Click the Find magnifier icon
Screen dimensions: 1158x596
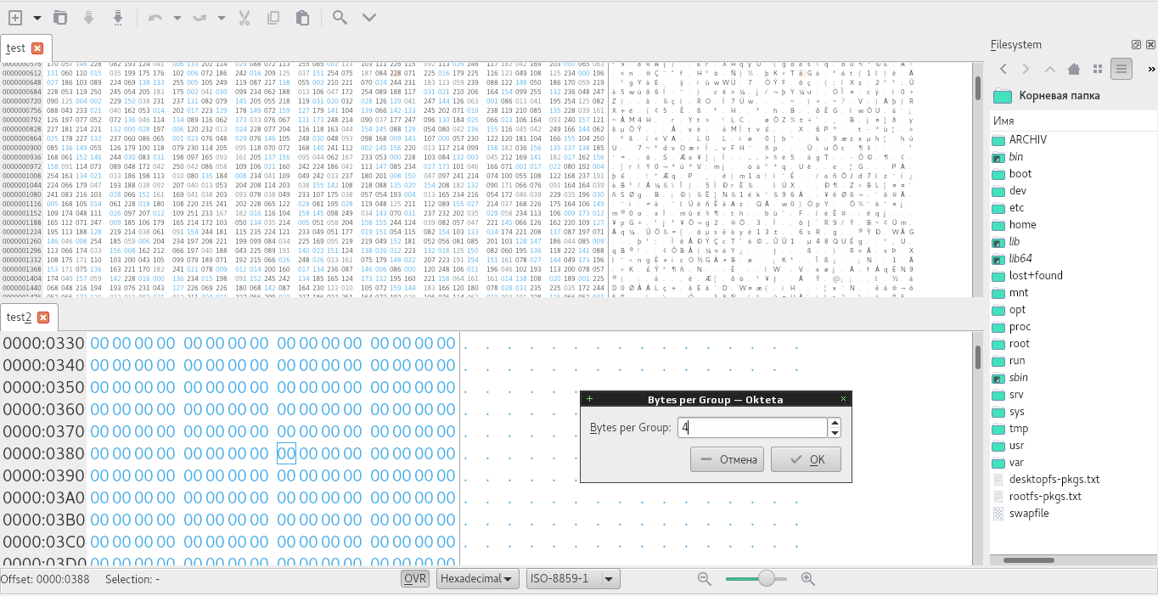click(340, 17)
